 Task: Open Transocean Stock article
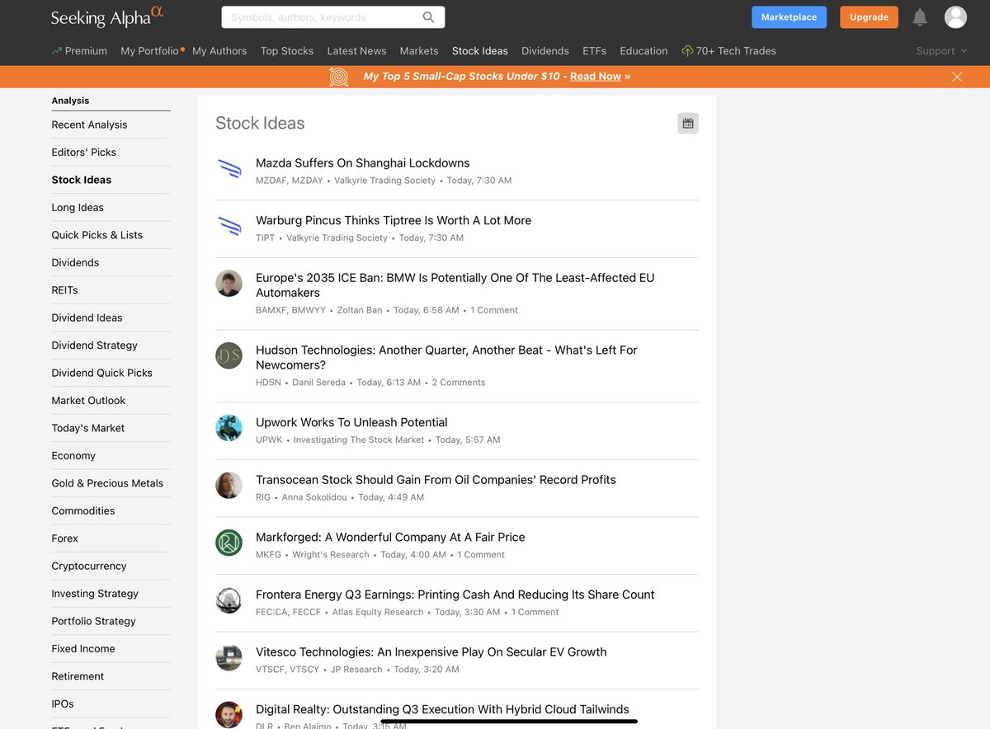(x=436, y=480)
